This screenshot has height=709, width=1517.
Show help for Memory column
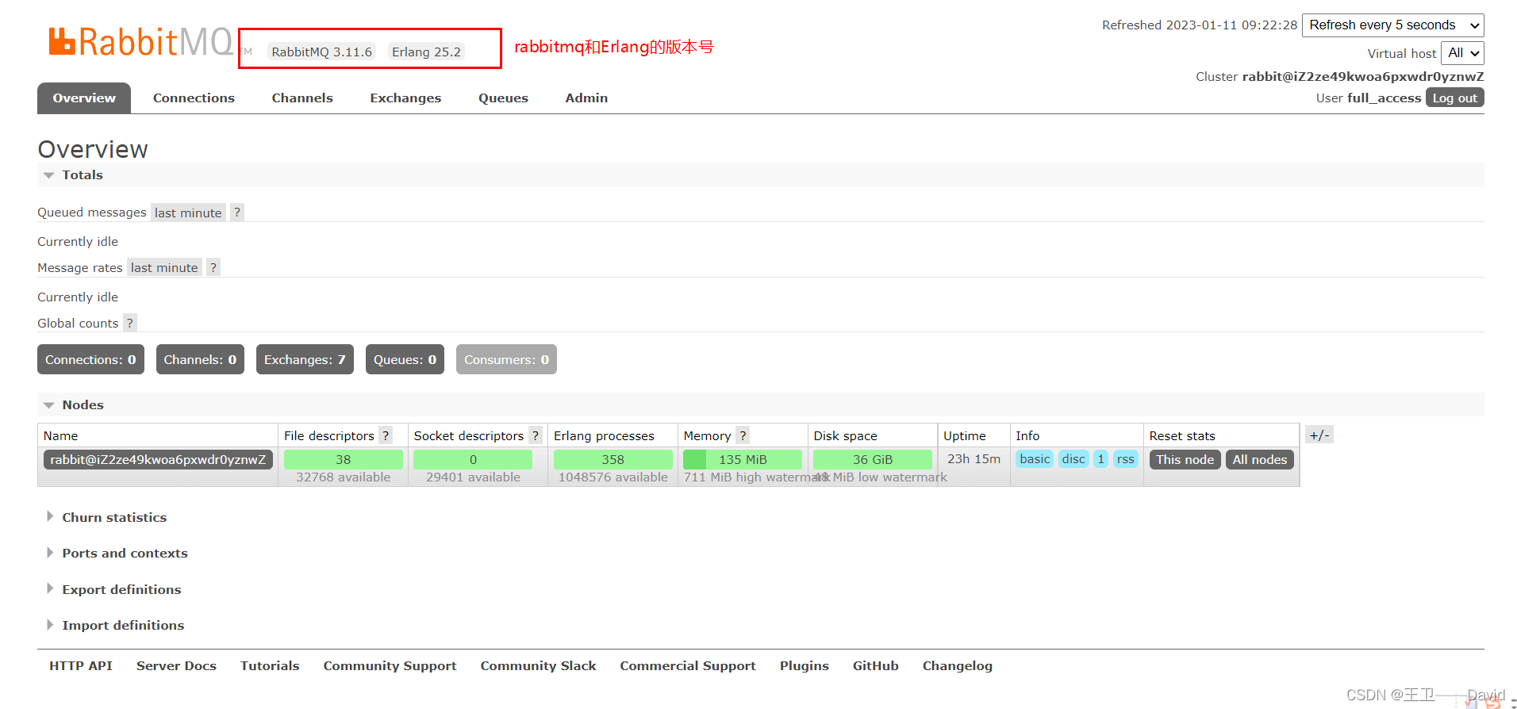[743, 435]
